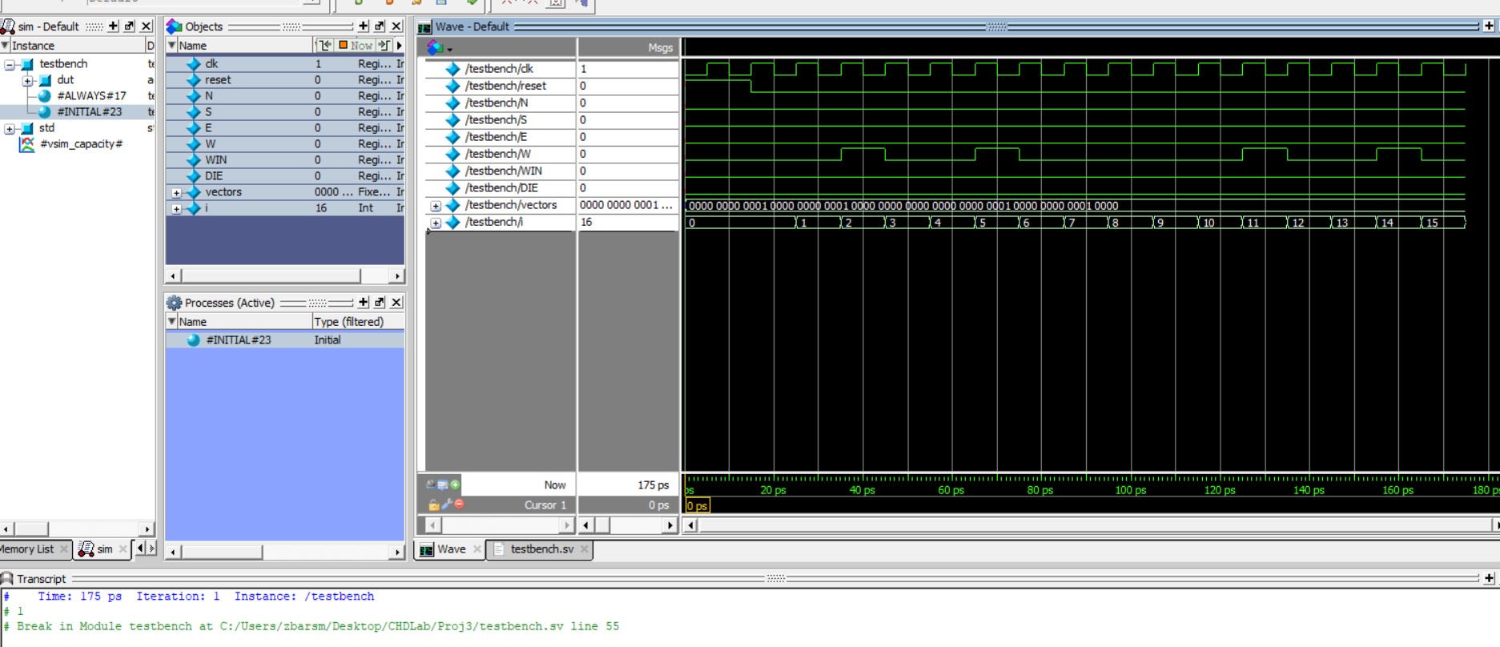
Task: Click the Cursor 1 time marker box on the timeline
Action: [x=697, y=506]
